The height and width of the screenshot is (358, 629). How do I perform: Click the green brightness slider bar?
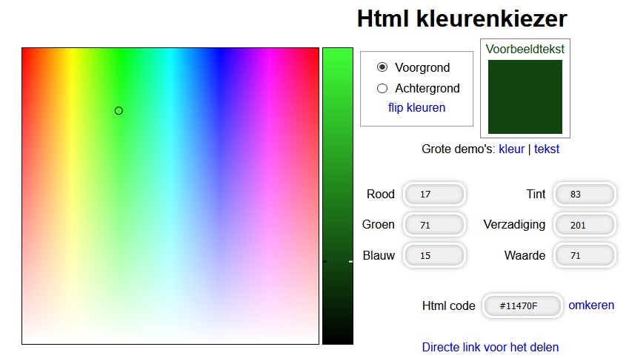(x=338, y=148)
